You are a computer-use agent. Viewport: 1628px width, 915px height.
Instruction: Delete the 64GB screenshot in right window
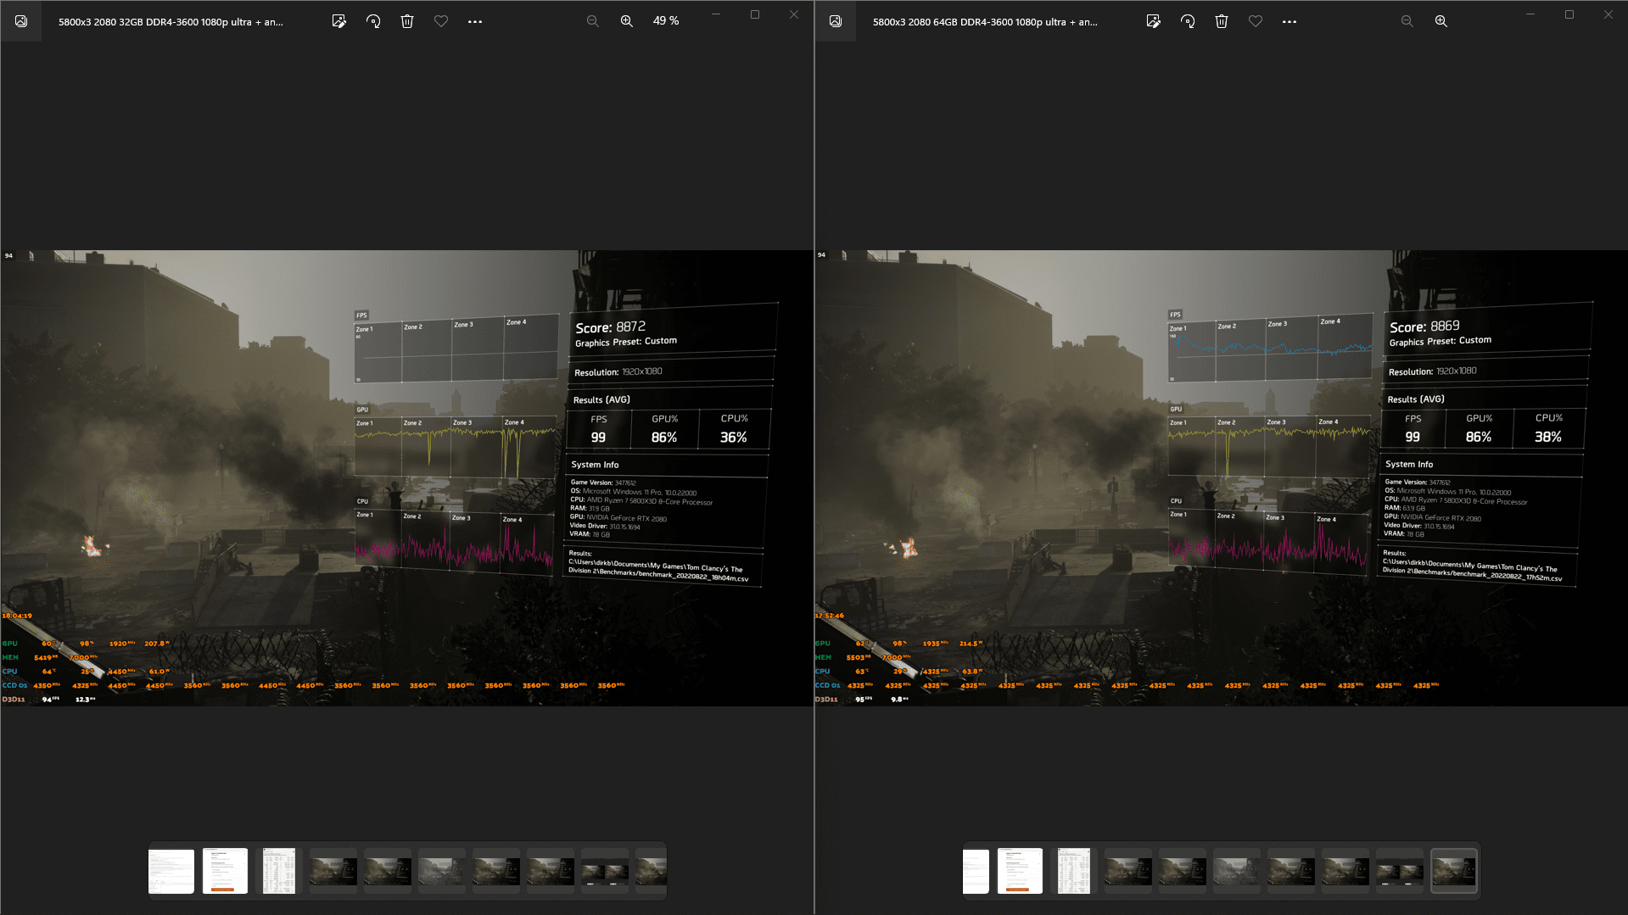[x=1222, y=21]
